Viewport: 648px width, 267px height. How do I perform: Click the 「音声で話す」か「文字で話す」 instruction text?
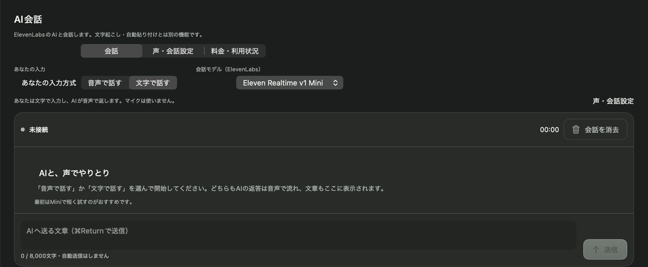(x=211, y=188)
